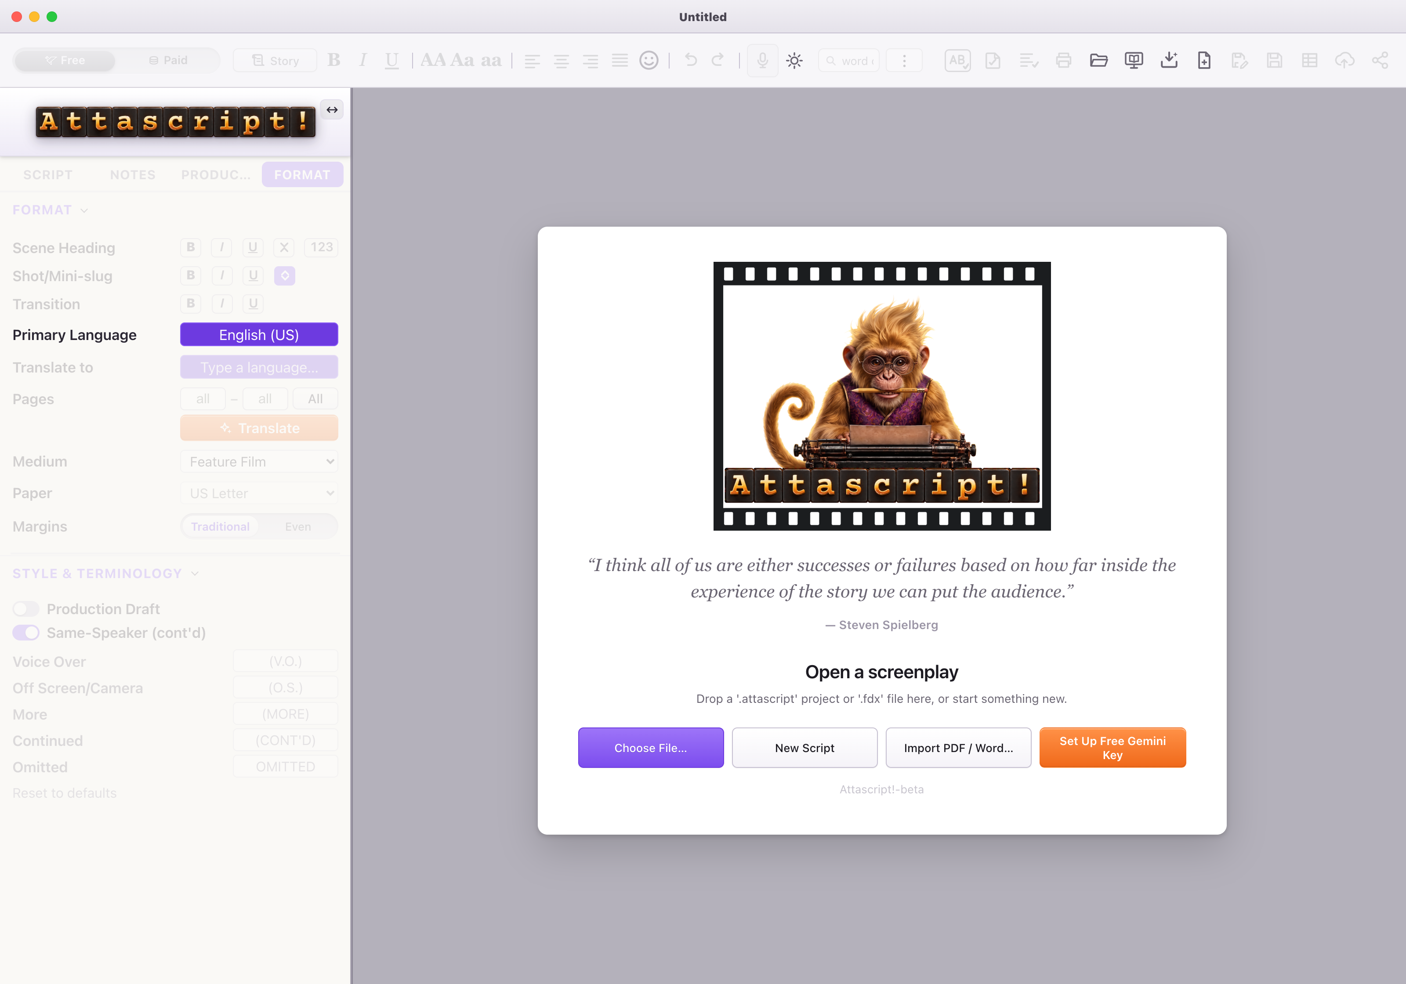Viewport: 1406px width, 984px height.
Task: Open file with the folder icon
Action: point(1098,60)
